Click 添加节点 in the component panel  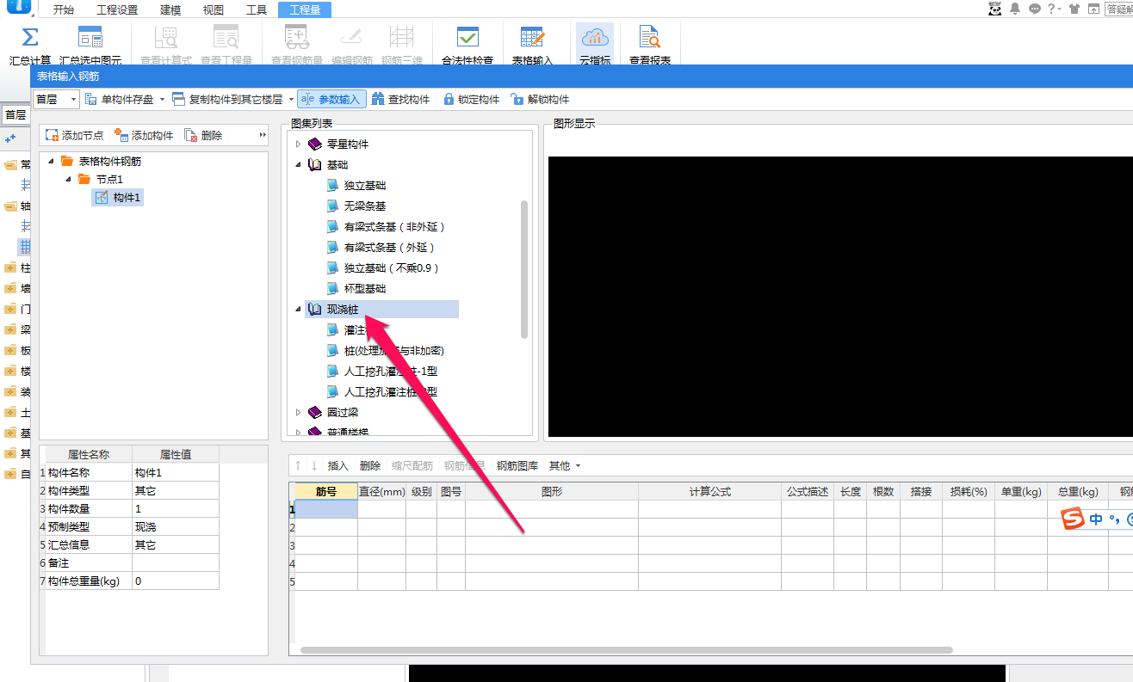tap(74, 136)
